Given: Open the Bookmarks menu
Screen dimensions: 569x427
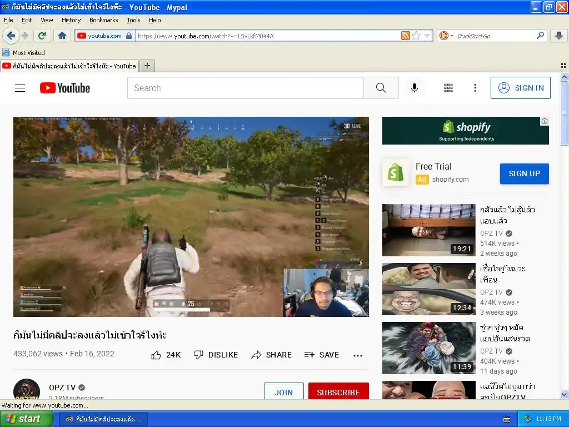Looking at the screenshot, I should click(104, 20).
